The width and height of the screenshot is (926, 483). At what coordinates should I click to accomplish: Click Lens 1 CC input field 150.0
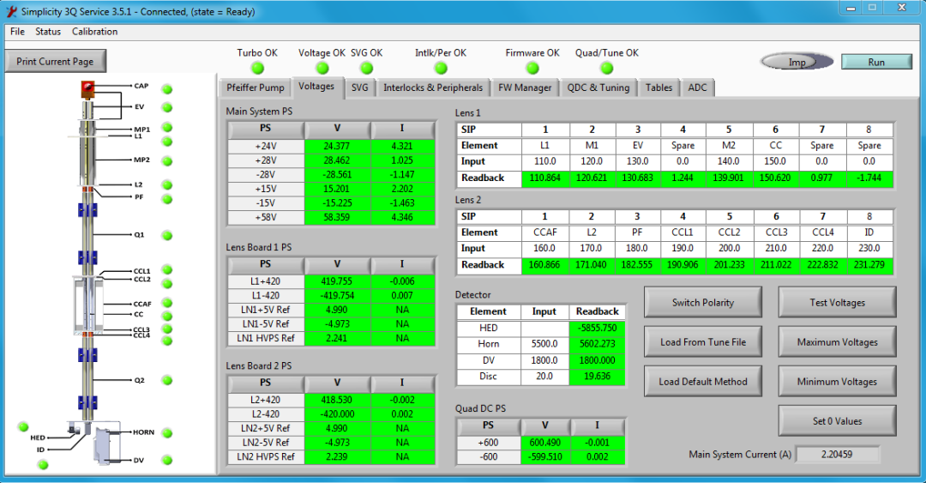tap(775, 161)
